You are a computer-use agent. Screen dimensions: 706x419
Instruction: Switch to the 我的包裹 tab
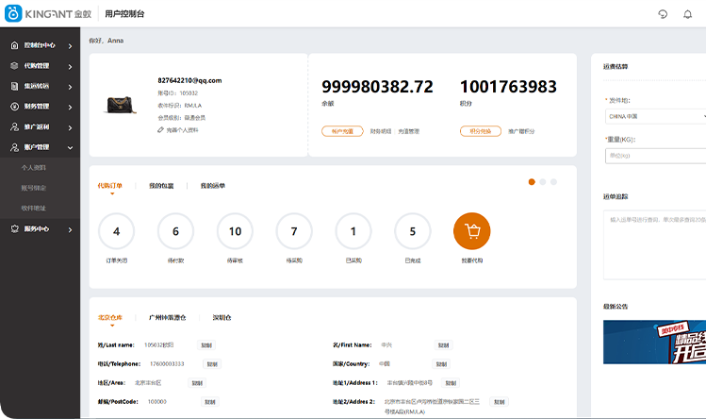(x=161, y=186)
